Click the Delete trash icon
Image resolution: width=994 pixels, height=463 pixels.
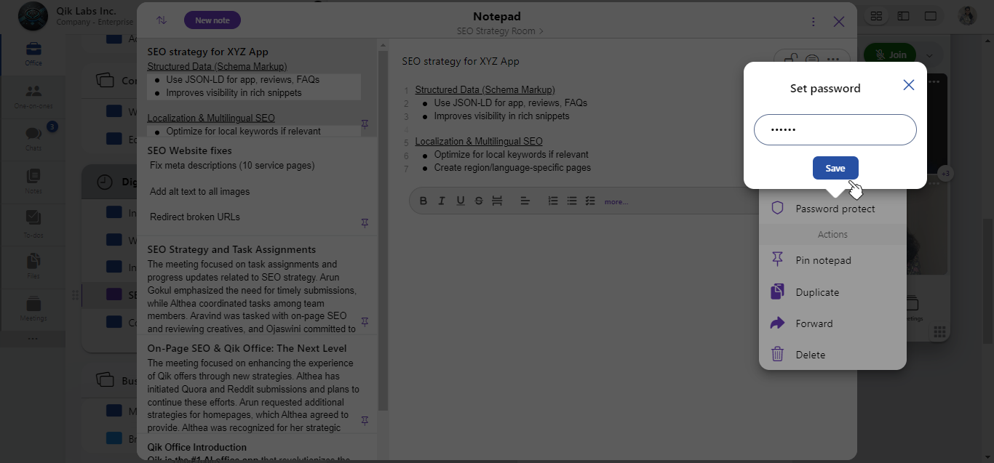click(x=777, y=355)
